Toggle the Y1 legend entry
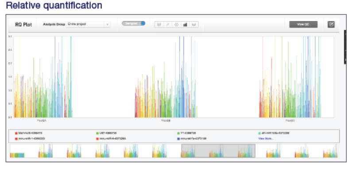The image size is (356, 169). [x=186, y=133]
